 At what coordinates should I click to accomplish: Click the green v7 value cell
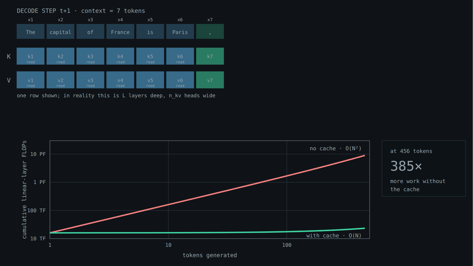click(x=210, y=80)
